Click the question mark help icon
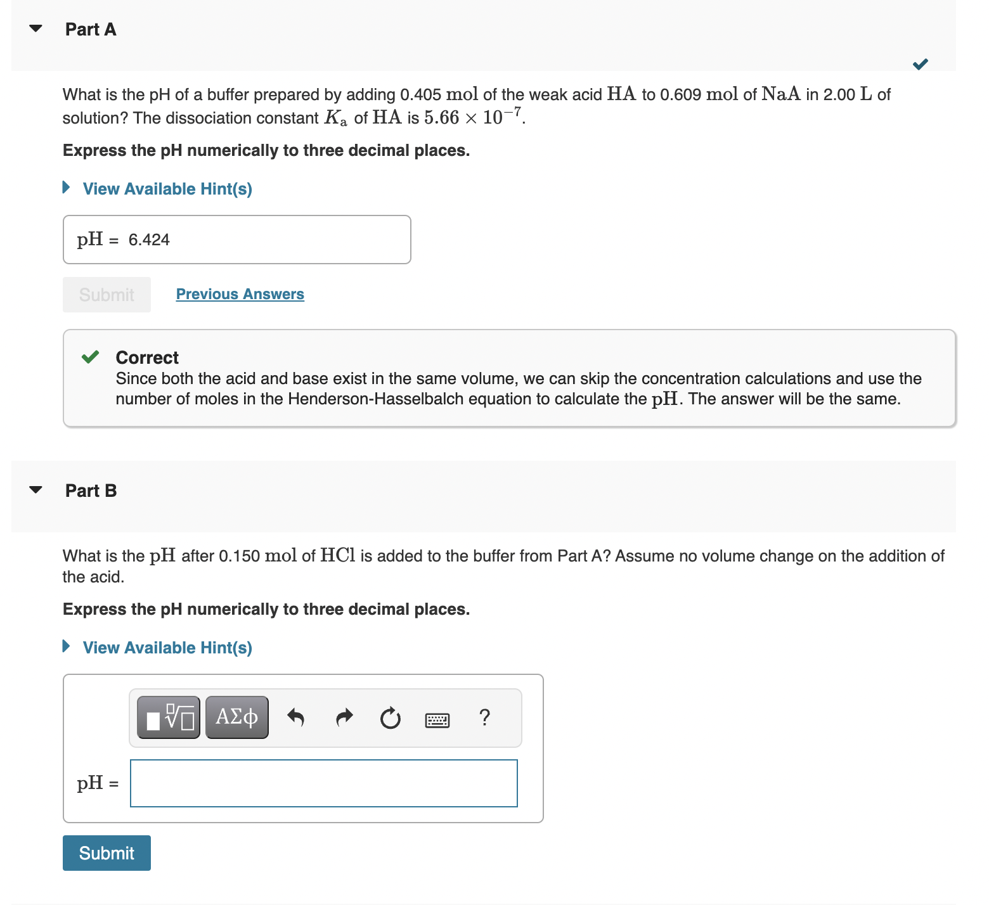Image resolution: width=989 pixels, height=905 pixels. coord(484,718)
